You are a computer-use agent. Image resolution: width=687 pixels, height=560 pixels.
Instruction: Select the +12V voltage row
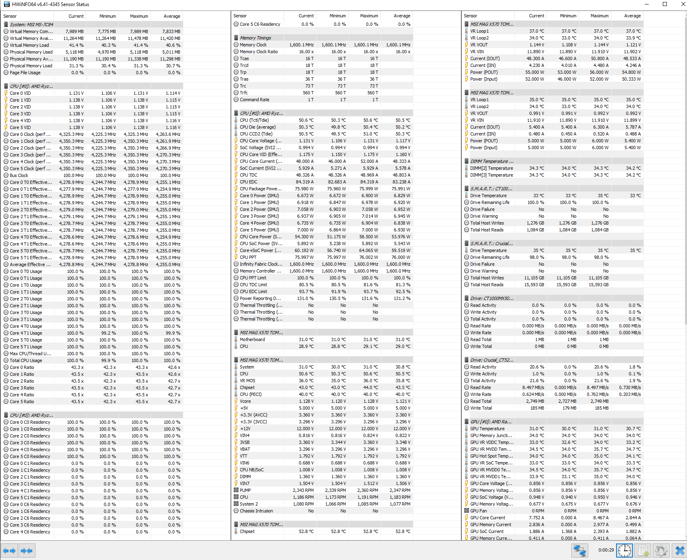coord(323,429)
